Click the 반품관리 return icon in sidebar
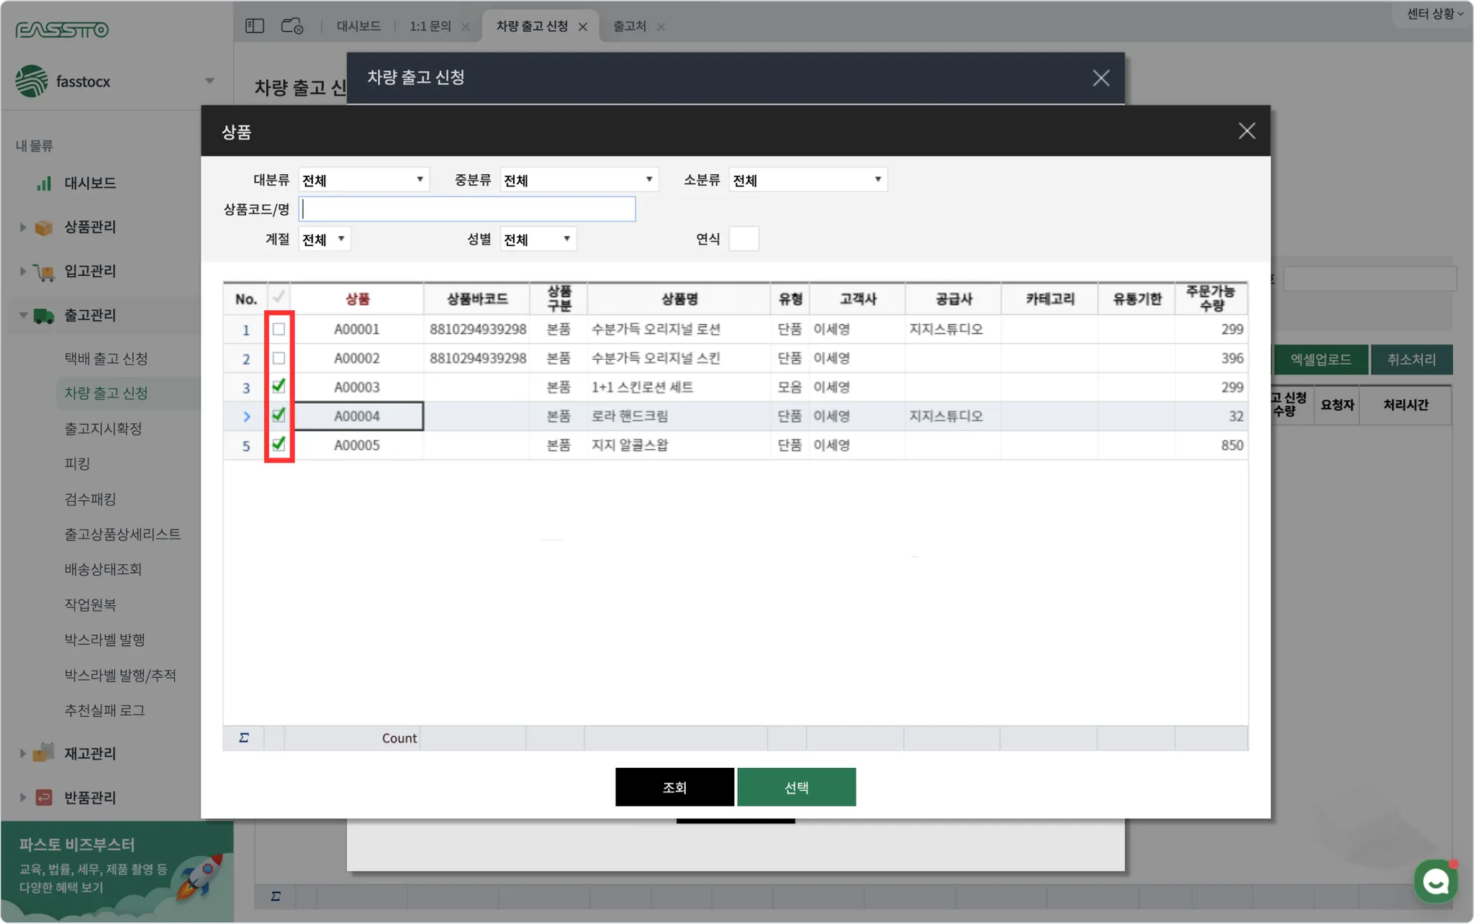1474x924 pixels. [x=44, y=797]
